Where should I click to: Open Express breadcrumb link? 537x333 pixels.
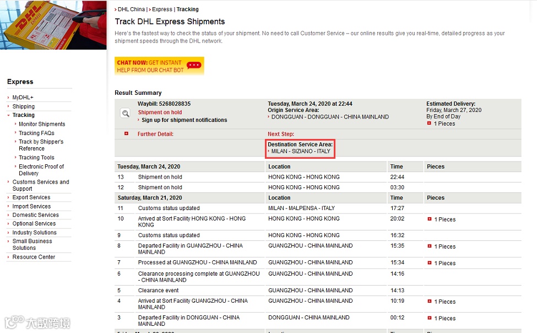pyautogui.click(x=162, y=9)
